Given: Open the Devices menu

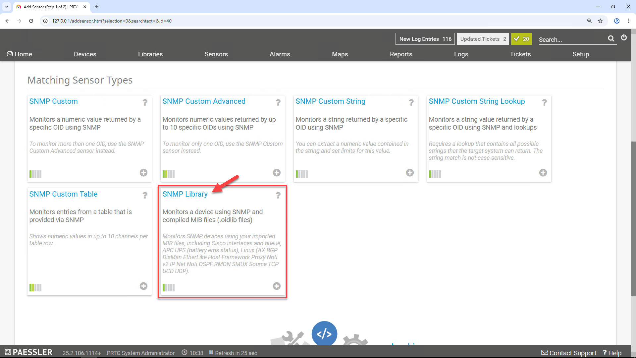Looking at the screenshot, I should pyautogui.click(x=85, y=54).
